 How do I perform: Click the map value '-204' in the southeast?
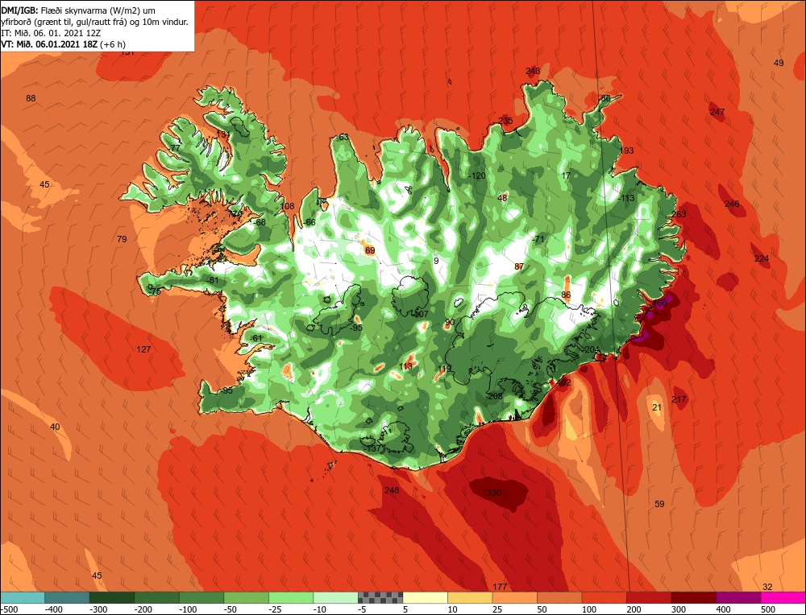(591, 350)
